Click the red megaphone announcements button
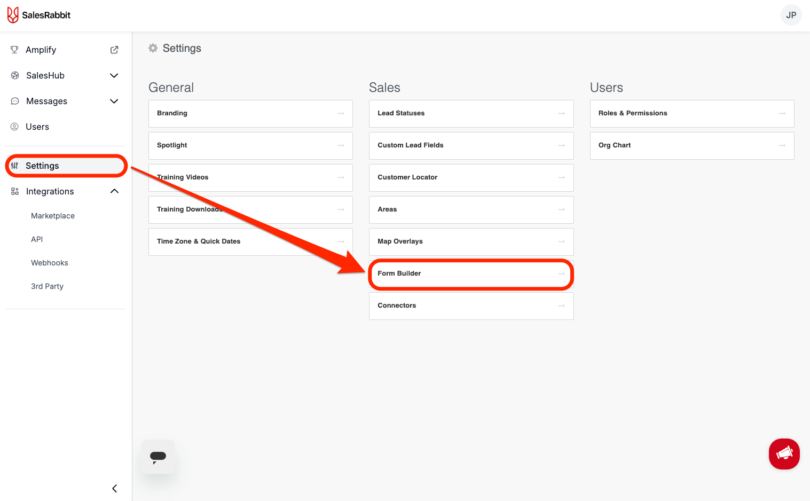Screen dimensions: 810x501 [x=784, y=454]
